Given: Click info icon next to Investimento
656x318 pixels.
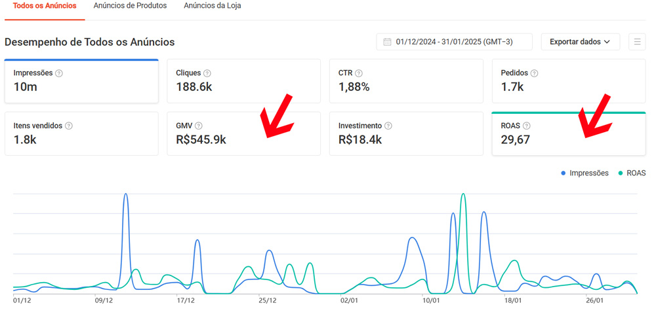Looking at the screenshot, I should coord(388,126).
